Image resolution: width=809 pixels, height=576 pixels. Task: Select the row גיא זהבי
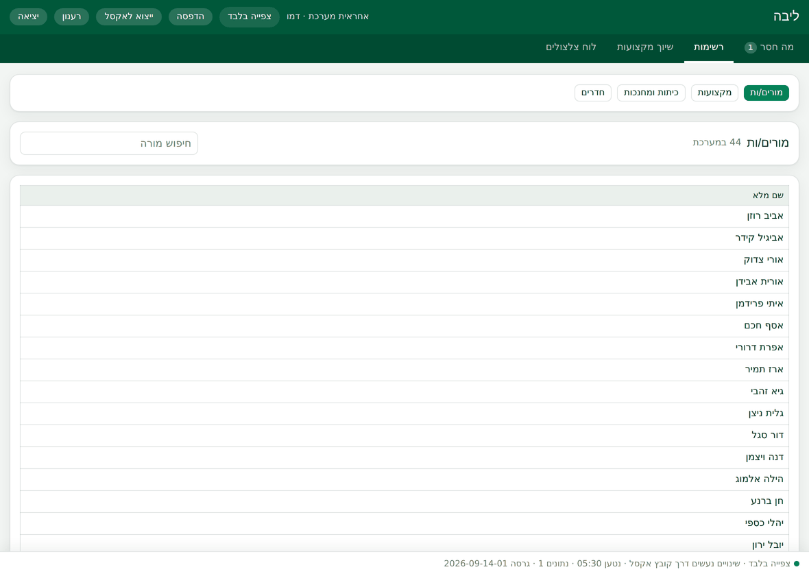[x=404, y=392]
